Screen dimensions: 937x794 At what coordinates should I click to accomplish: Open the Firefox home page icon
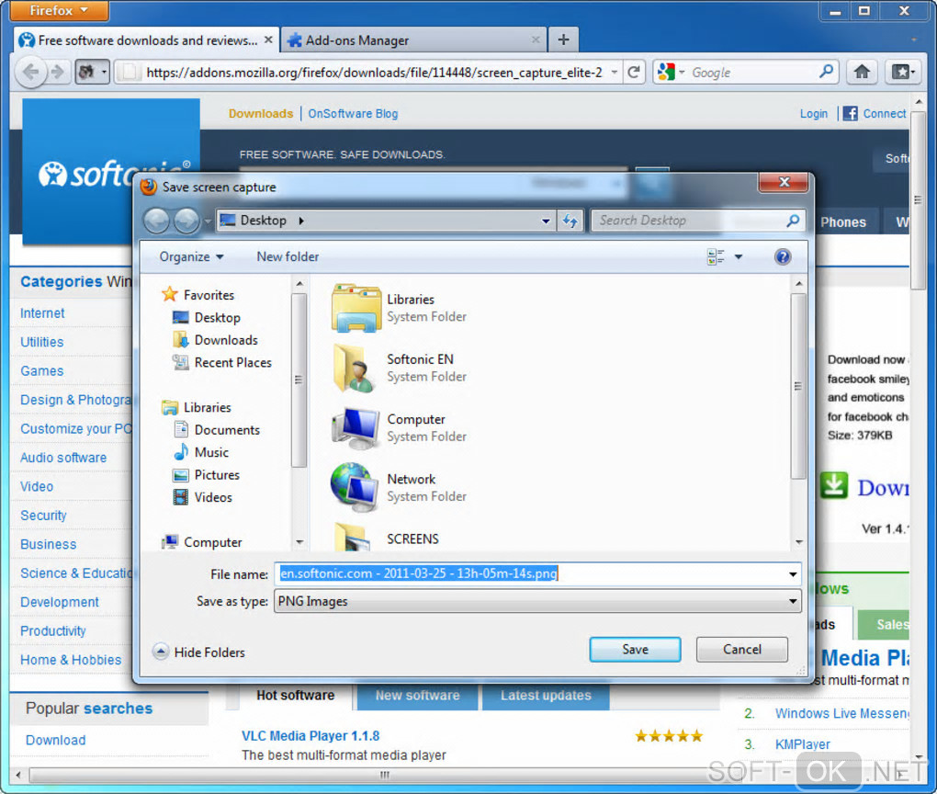pos(861,73)
